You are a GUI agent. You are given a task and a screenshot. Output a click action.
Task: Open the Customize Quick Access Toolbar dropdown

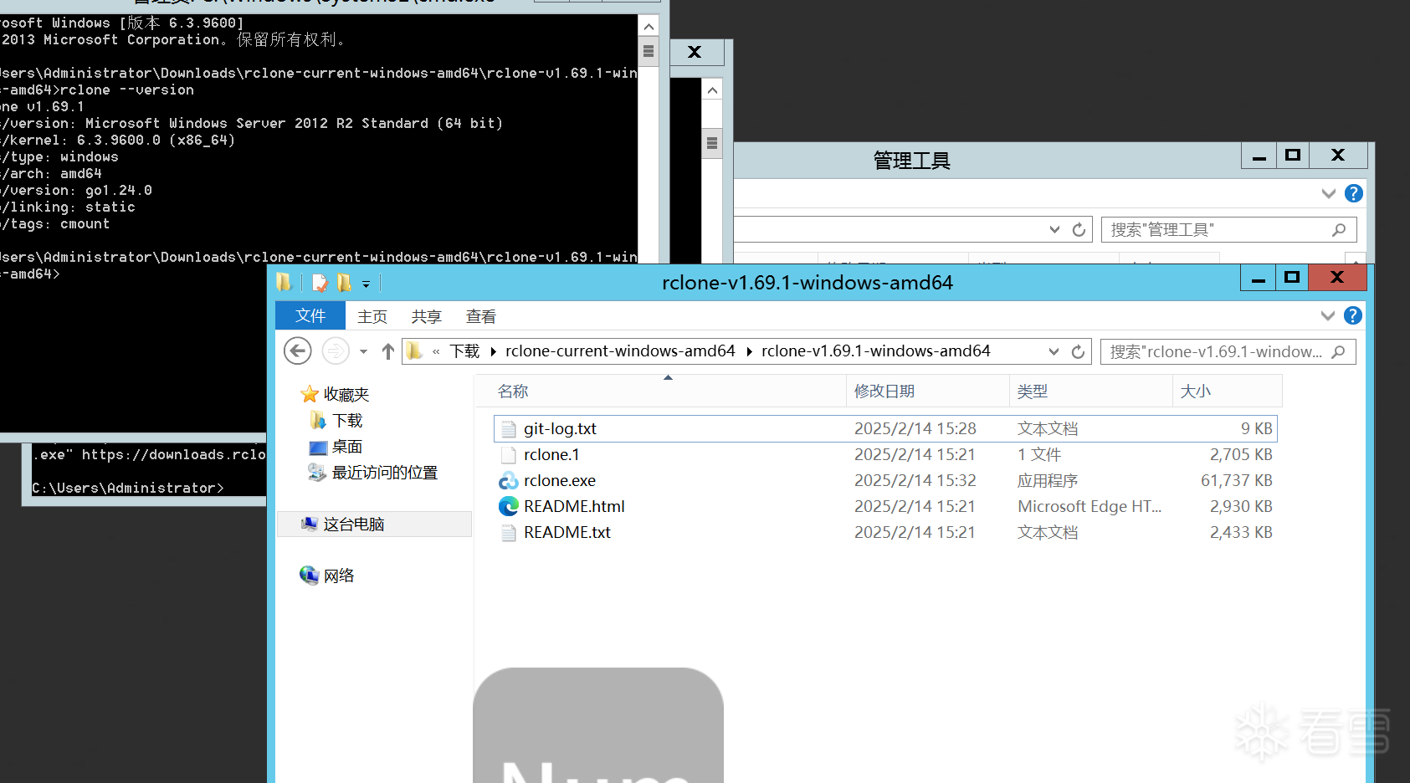coord(366,284)
